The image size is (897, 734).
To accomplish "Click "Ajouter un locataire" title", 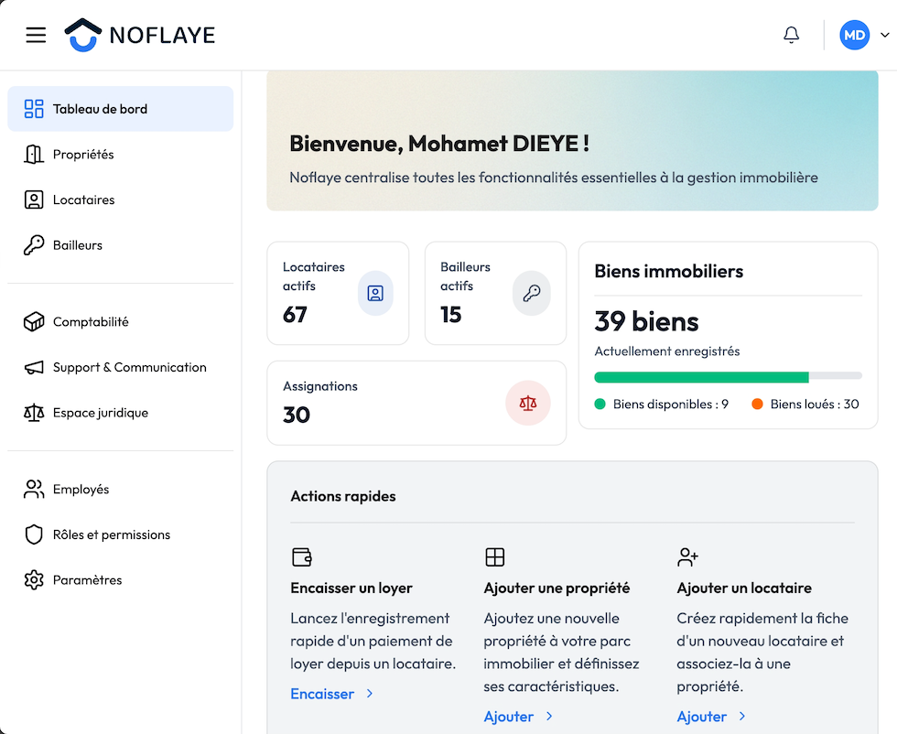I will click(744, 588).
